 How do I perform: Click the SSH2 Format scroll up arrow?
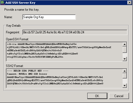pyautogui.click(x=125, y=71)
